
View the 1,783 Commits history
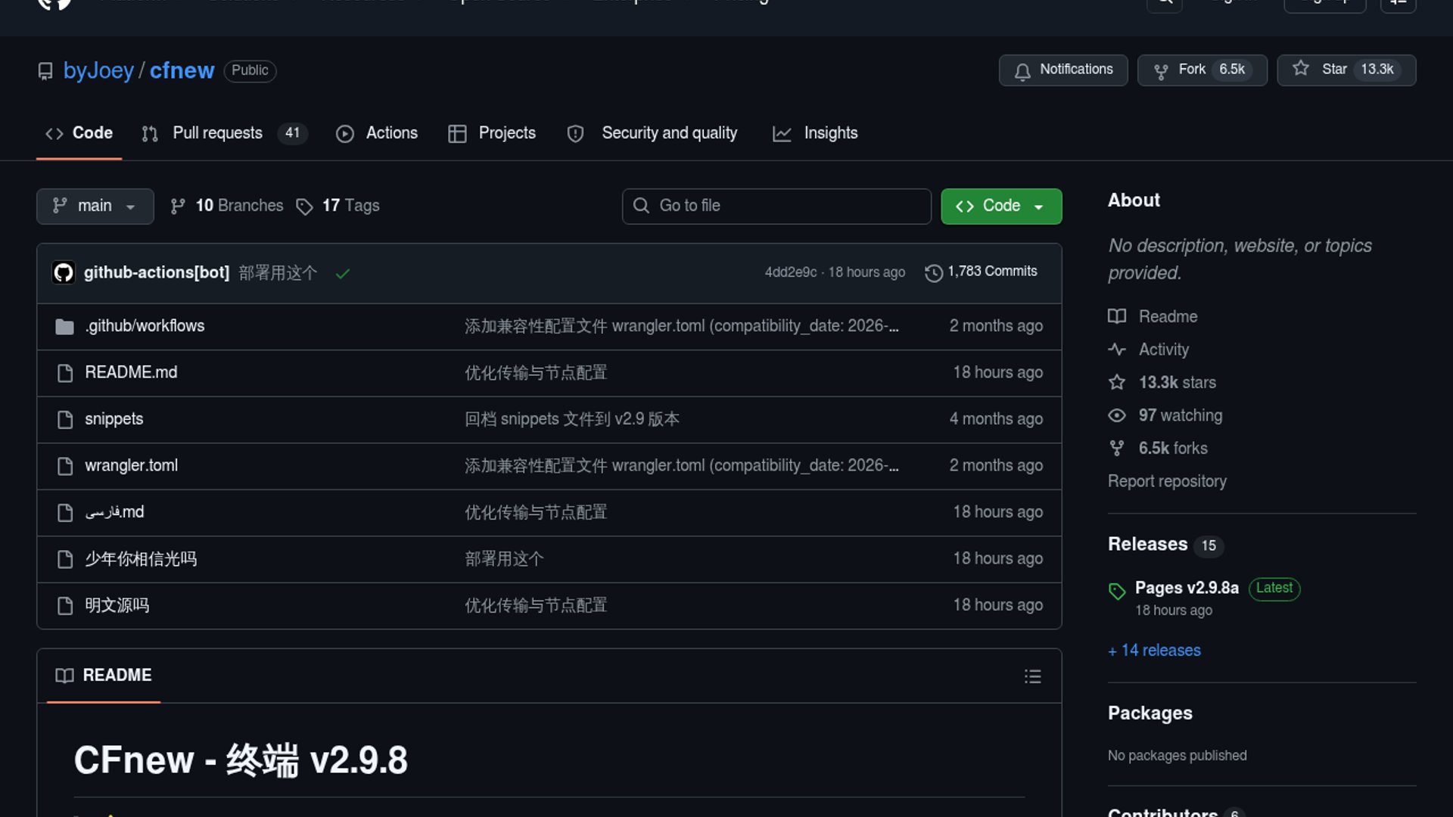982,272
